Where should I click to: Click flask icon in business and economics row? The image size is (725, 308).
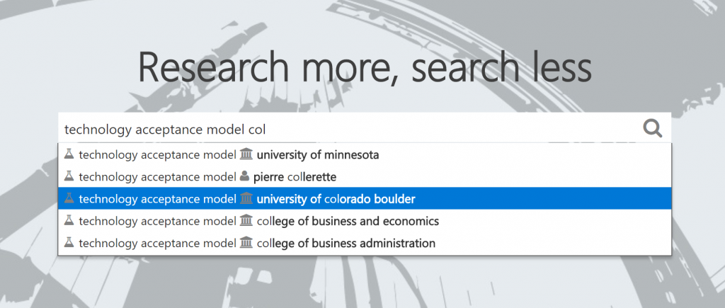click(x=69, y=221)
